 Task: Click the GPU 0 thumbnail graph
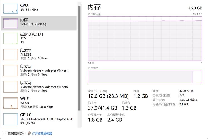[10, 119]
